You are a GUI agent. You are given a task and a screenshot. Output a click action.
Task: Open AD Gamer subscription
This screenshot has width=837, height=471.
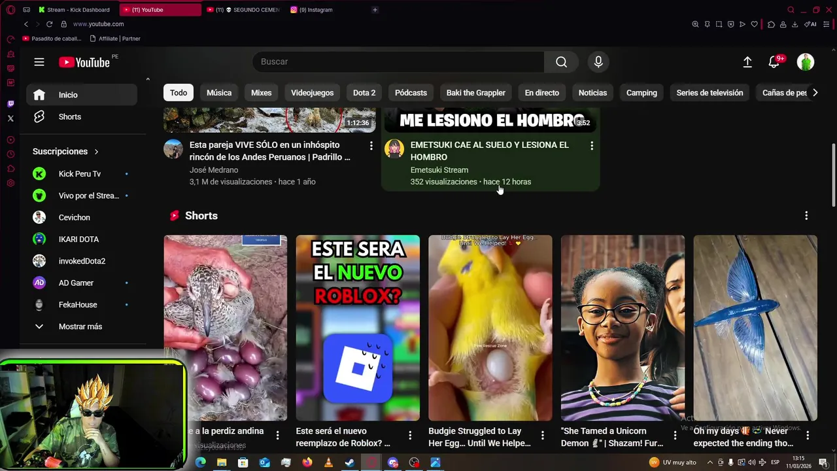coord(82,283)
